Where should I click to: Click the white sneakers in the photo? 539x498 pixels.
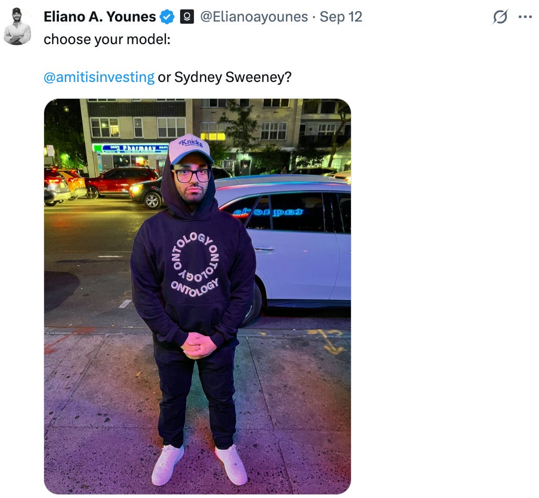tap(200, 465)
